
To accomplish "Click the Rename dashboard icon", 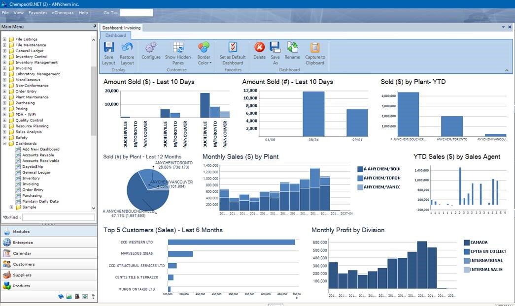I will tap(292, 48).
